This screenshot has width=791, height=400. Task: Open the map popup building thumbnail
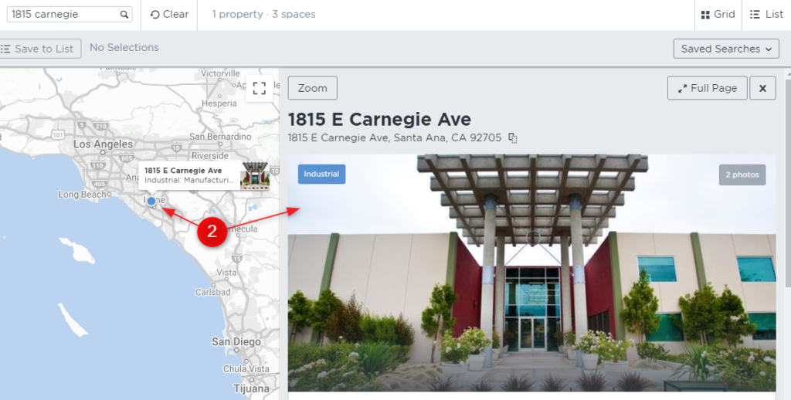(255, 175)
